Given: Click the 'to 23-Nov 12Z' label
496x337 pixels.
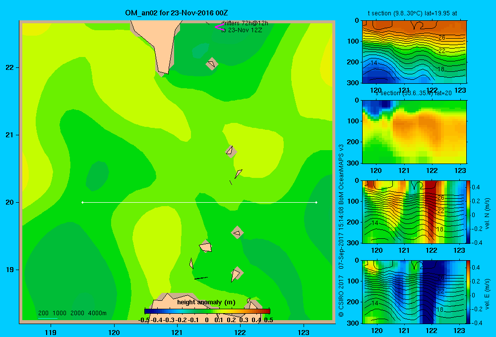Looking at the screenshot, I should (x=242, y=30).
